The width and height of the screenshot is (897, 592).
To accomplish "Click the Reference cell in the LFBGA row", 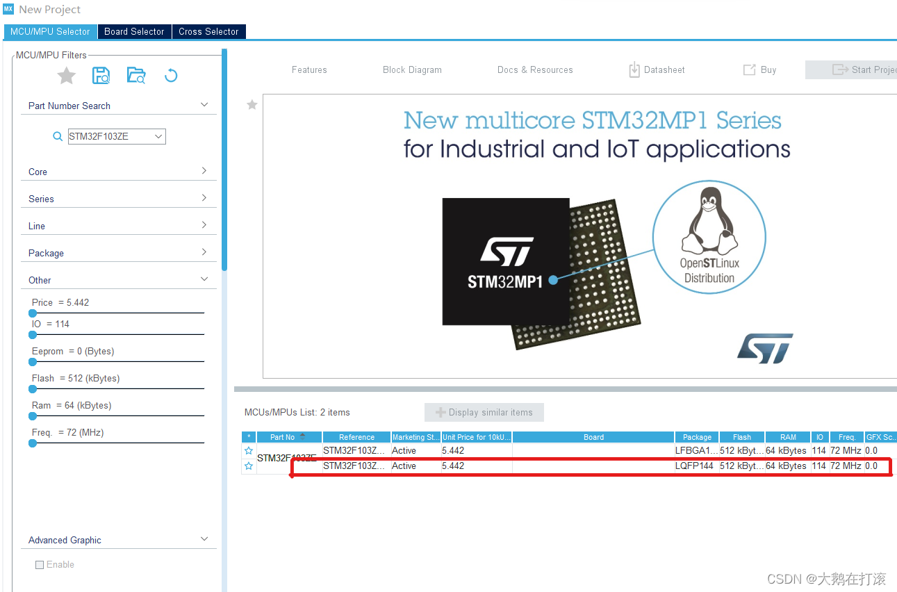I will 356,451.
